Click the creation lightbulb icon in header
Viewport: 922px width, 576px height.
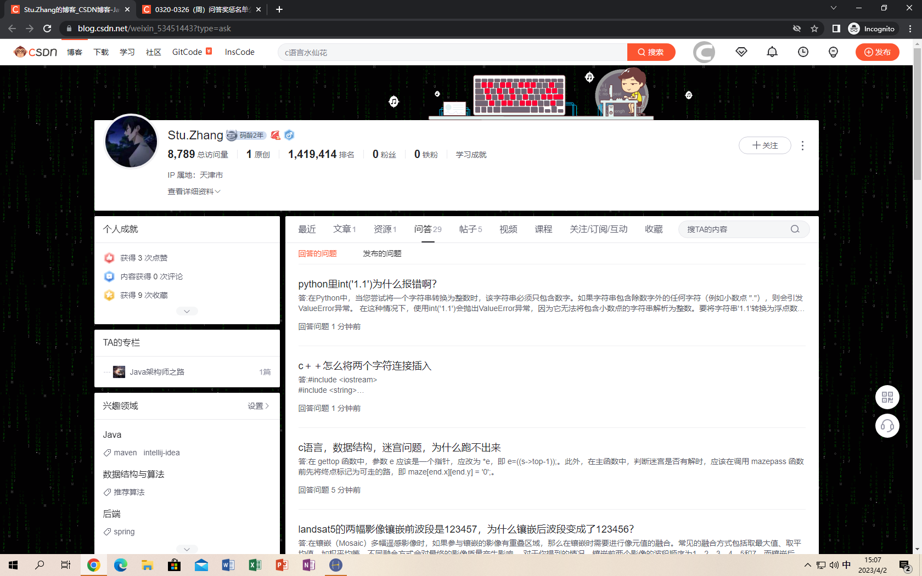pyautogui.click(x=833, y=52)
